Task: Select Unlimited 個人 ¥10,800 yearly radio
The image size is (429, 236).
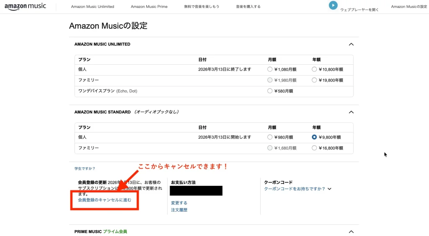Action: (x=314, y=69)
